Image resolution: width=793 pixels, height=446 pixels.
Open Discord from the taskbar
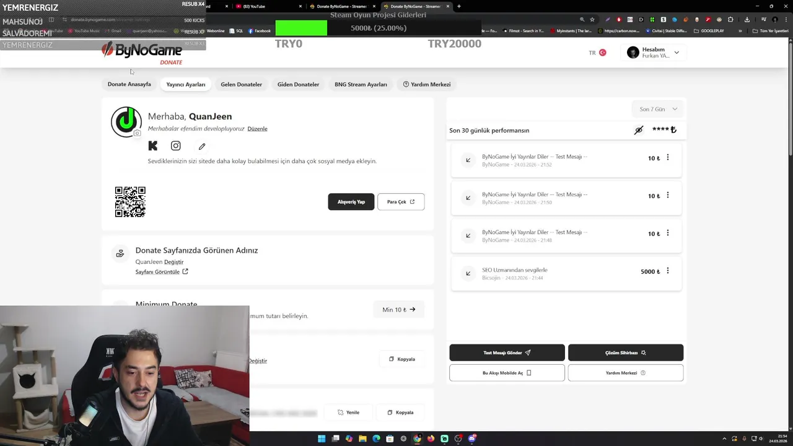pyautogui.click(x=471, y=439)
